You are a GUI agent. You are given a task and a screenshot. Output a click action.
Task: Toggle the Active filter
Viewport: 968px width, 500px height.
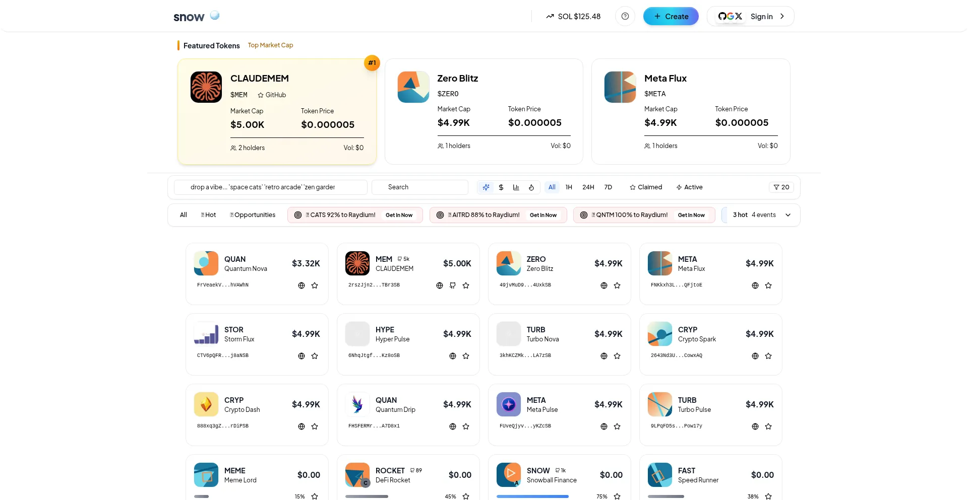point(689,187)
